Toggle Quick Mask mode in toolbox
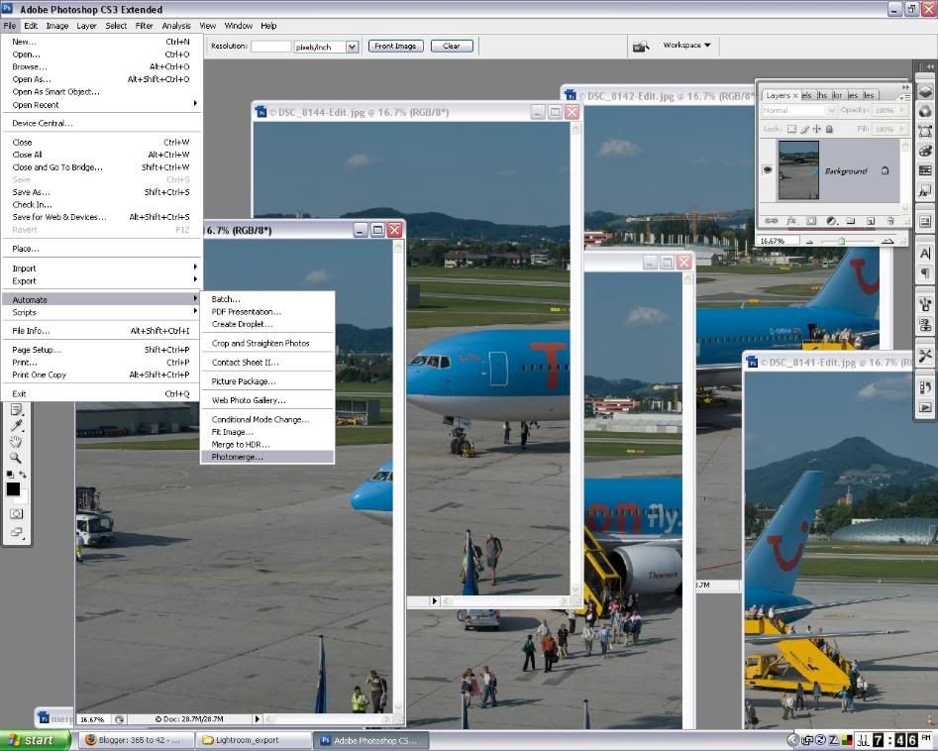The height and width of the screenshot is (751, 938). tap(16, 513)
